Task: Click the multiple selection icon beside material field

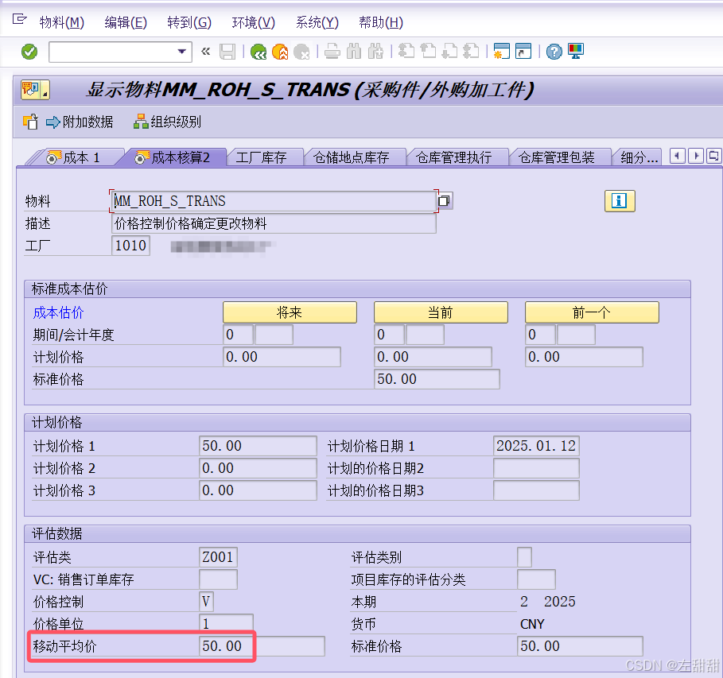Action: (x=445, y=201)
